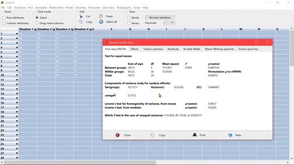Open the Geometry menu
Viewport: 294px width, 165px height.
[108, 8]
